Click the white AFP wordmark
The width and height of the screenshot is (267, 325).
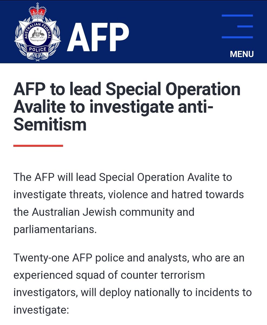(98, 37)
